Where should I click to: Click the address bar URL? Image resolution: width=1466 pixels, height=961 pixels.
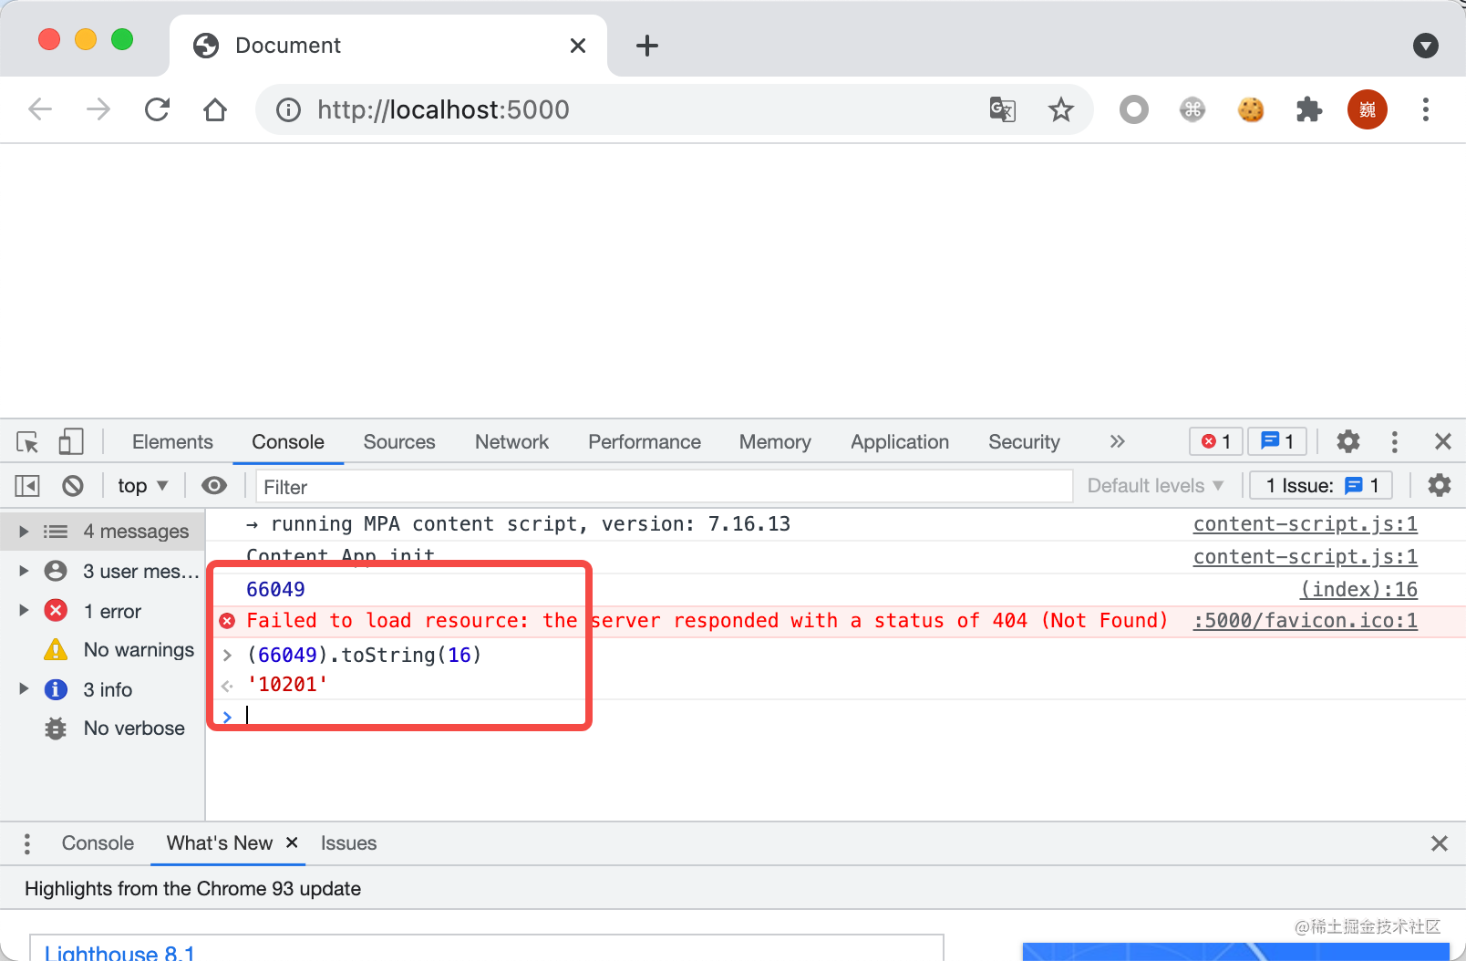coord(443,110)
